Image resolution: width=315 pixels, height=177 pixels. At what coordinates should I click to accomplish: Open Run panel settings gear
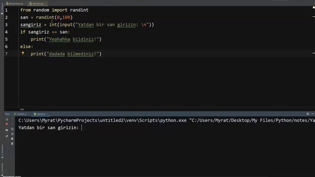(x=308, y=114)
